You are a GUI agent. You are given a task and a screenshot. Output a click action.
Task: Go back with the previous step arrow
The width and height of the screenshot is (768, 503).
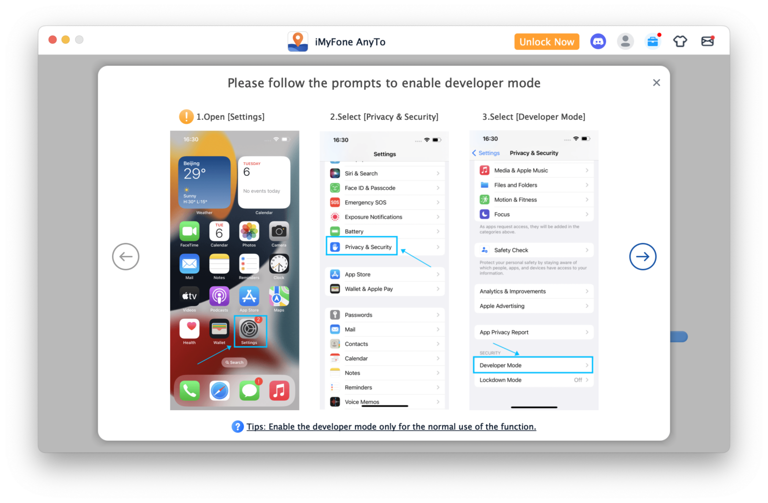pos(125,257)
